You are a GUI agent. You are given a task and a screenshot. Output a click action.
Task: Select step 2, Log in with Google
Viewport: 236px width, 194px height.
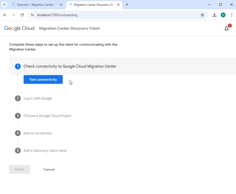tap(38, 98)
